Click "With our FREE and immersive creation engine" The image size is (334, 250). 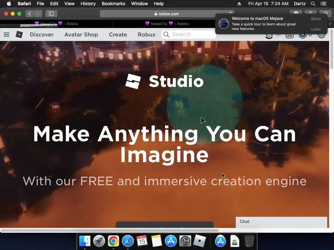coord(164,181)
